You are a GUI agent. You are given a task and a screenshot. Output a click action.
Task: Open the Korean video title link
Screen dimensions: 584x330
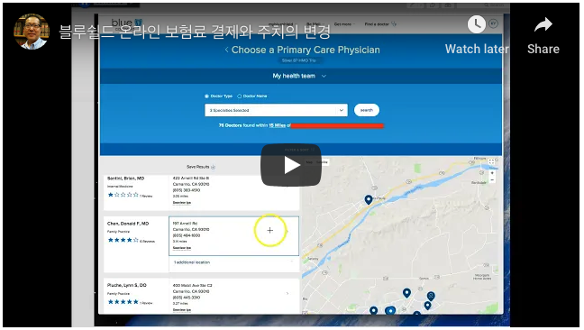click(x=195, y=32)
